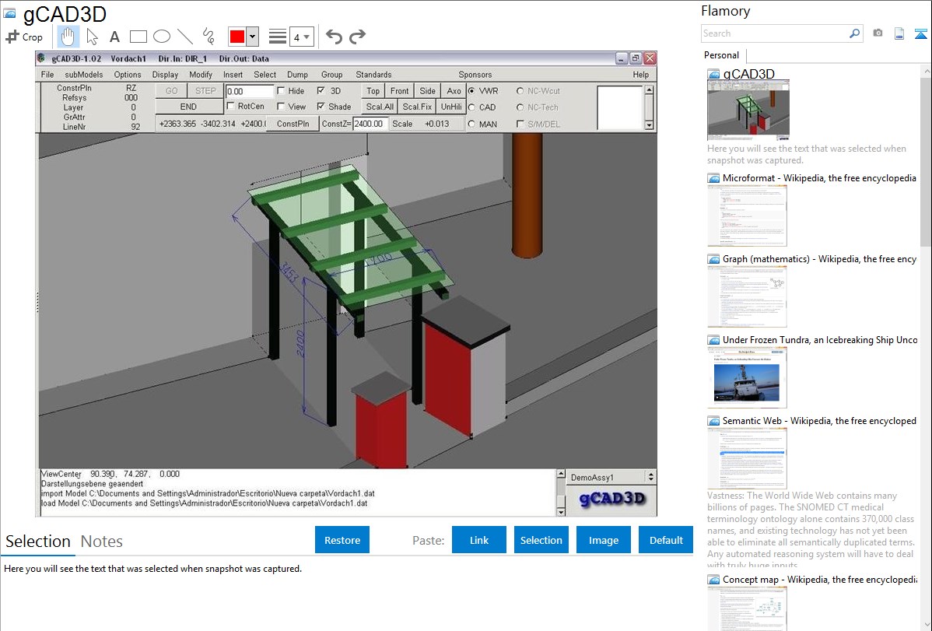This screenshot has height=631, width=932.
Task: Select the freehand scribble tool
Action: tap(208, 37)
